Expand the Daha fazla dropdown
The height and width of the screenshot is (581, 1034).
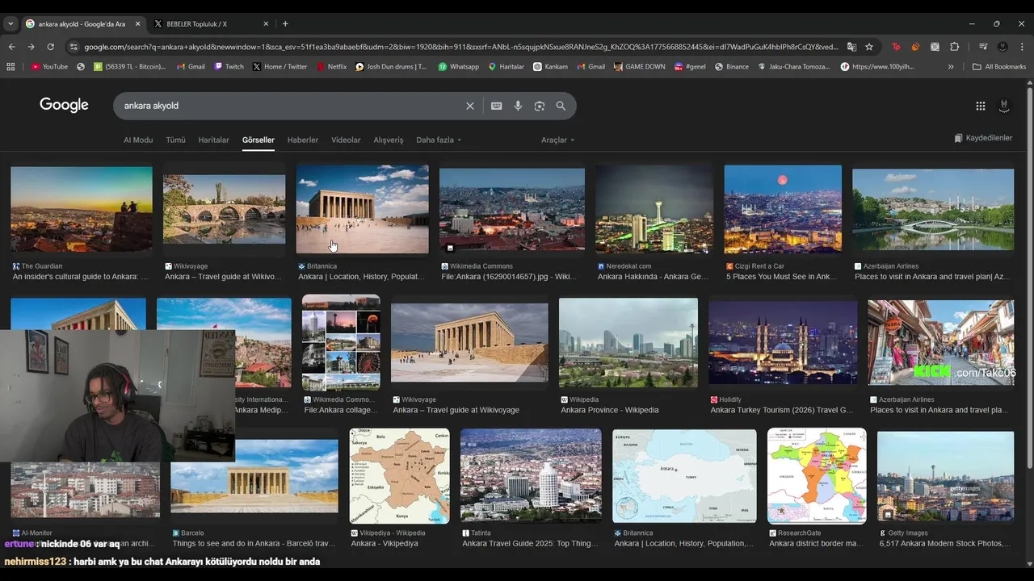439,140
